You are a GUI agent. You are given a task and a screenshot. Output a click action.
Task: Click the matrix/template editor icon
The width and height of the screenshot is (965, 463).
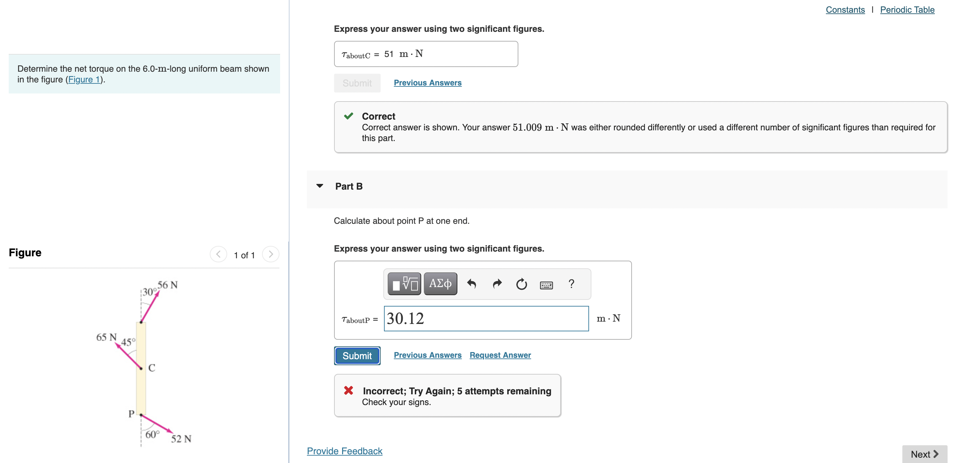click(x=404, y=283)
